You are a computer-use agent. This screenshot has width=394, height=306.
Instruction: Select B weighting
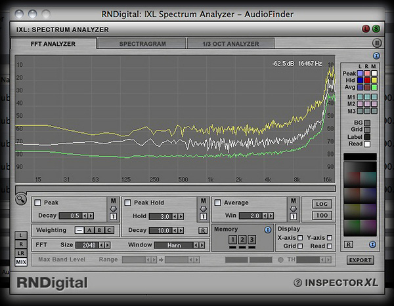[x=99, y=230]
